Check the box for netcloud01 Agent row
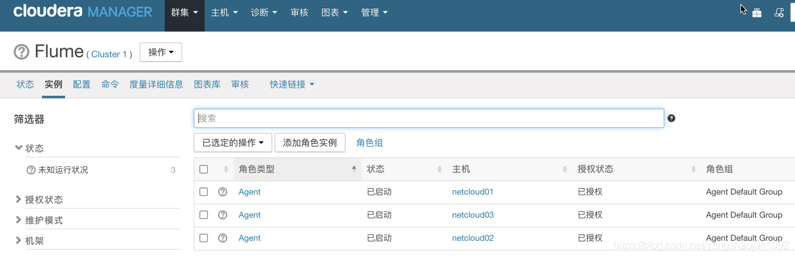This screenshot has height=257, width=795. pyautogui.click(x=204, y=192)
